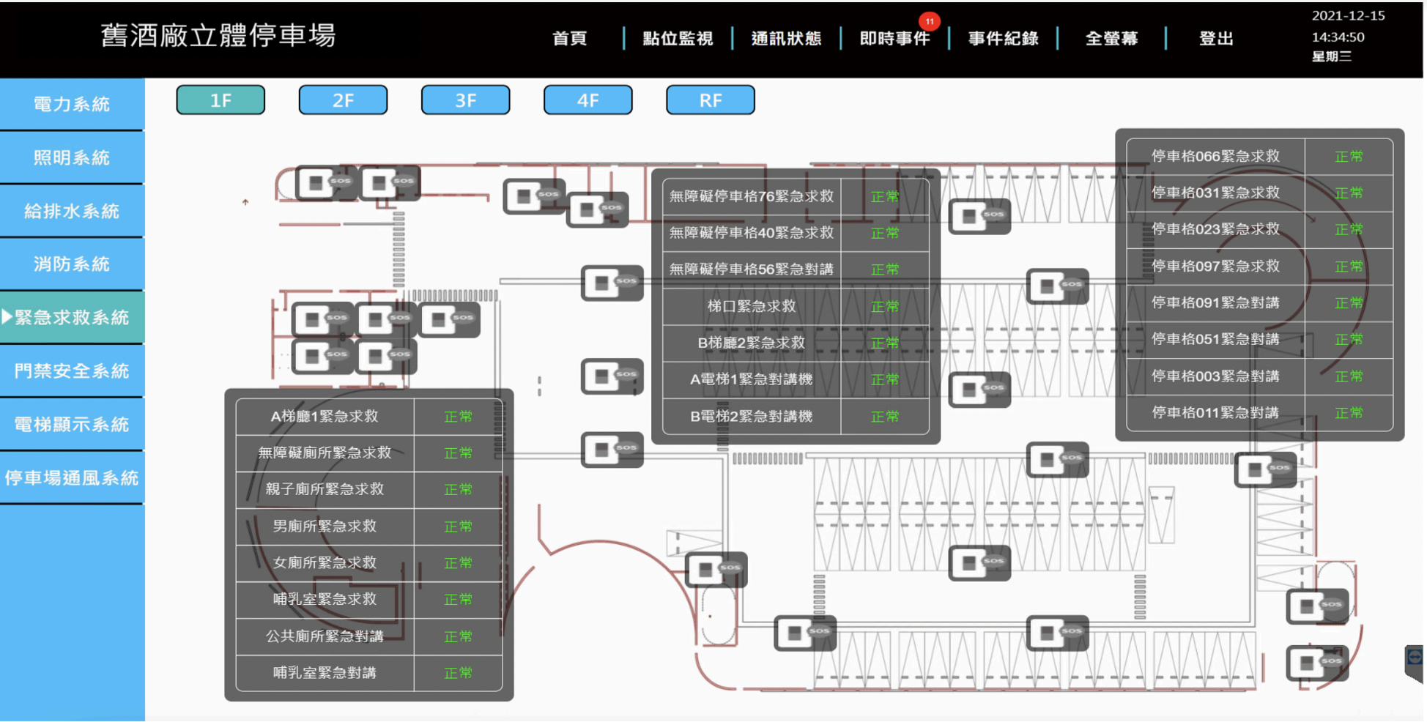Switch to the RF floor tab
1427x722 pixels.
(710, 100)
